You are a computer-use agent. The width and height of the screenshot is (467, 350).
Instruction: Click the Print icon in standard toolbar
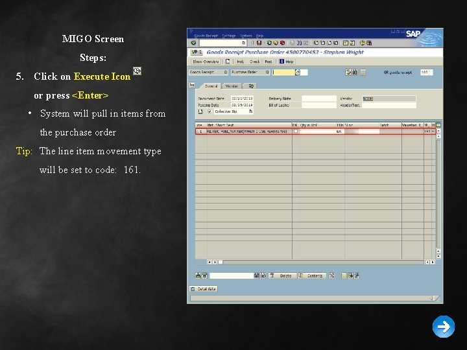(x=293, y=43)
